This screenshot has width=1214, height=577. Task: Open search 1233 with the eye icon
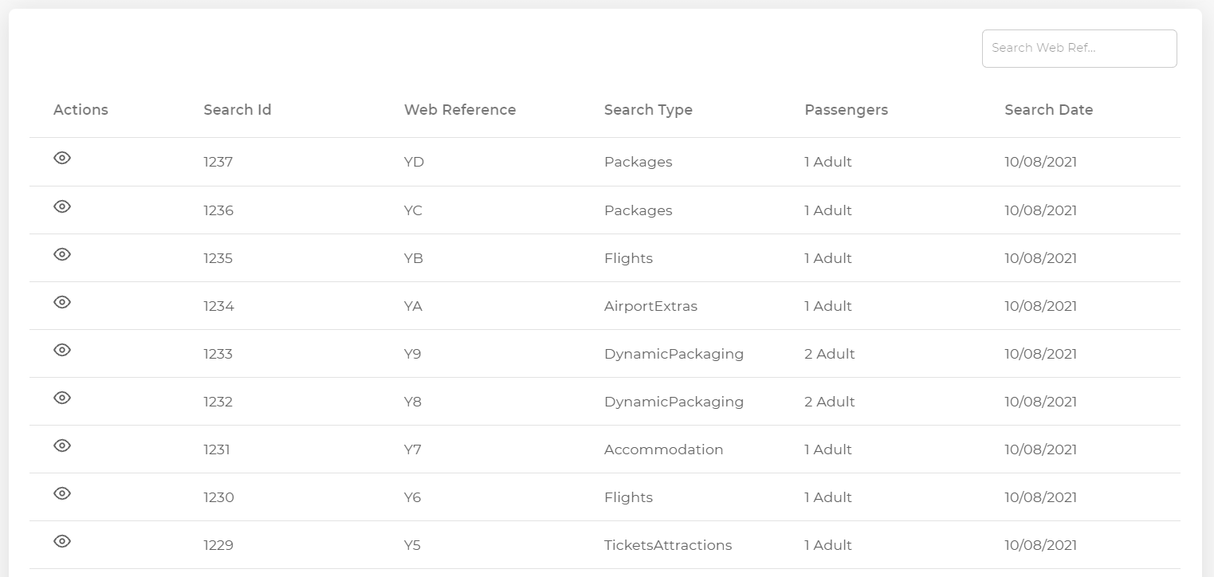(62, 350)
